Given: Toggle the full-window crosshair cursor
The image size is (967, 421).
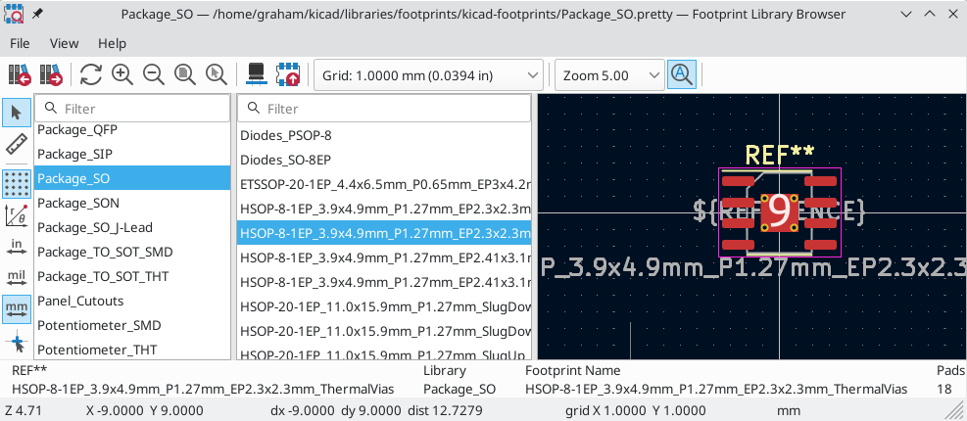Looking at the screenshot, I should click(x=17, y=341).
